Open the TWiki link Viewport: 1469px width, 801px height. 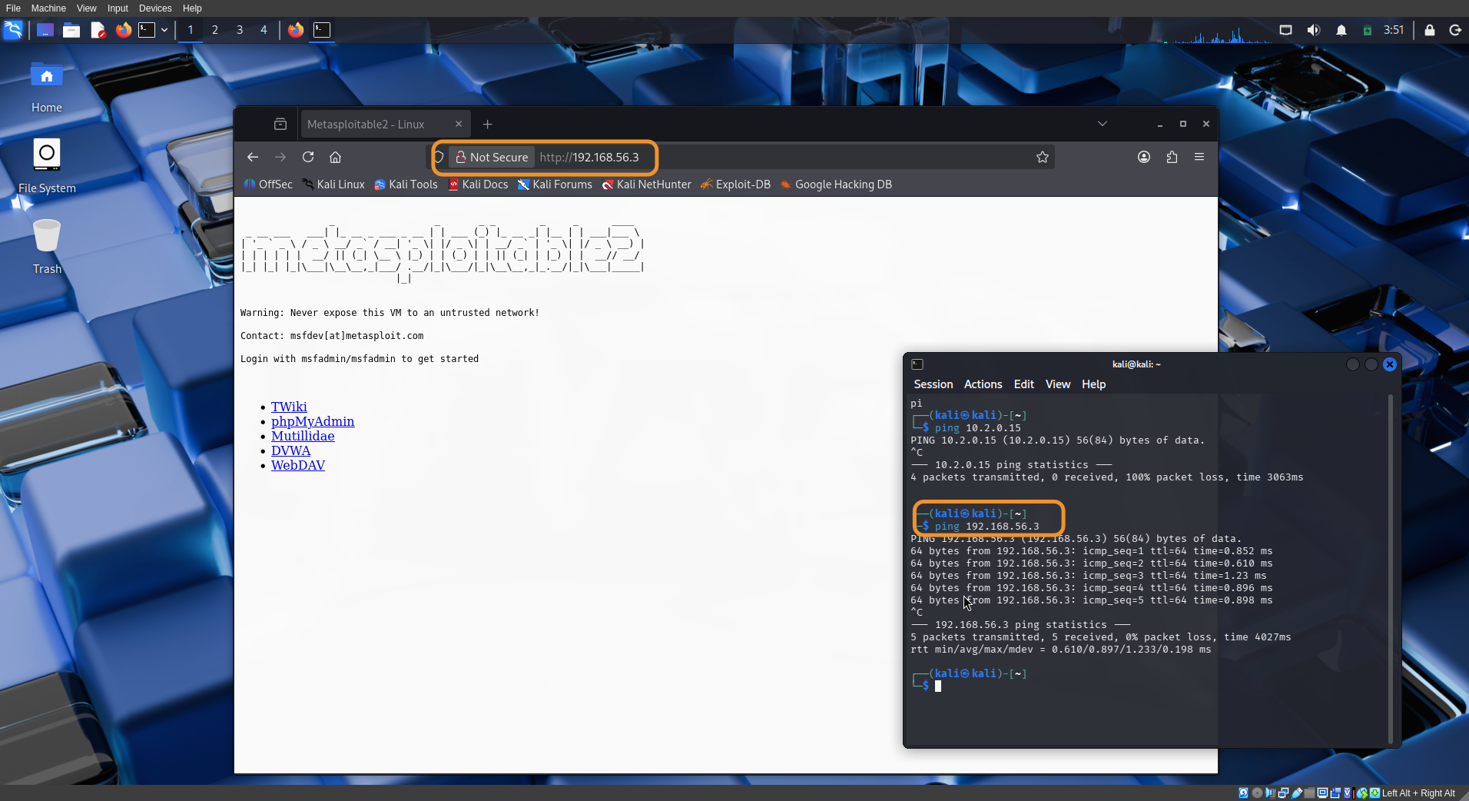(289, 407)
